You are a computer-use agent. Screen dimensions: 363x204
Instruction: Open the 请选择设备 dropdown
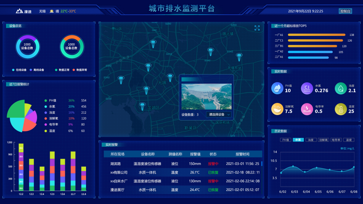pos(219,114)
